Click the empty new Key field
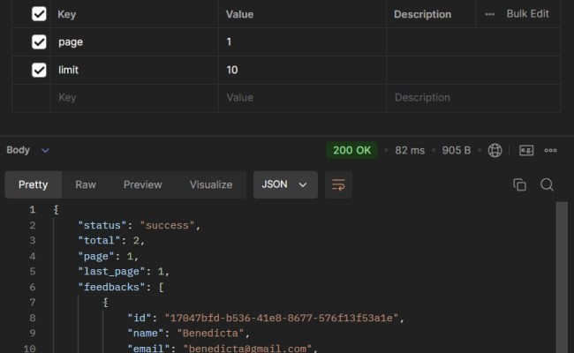The image size is (574, 353). click(x=134, y=98)
